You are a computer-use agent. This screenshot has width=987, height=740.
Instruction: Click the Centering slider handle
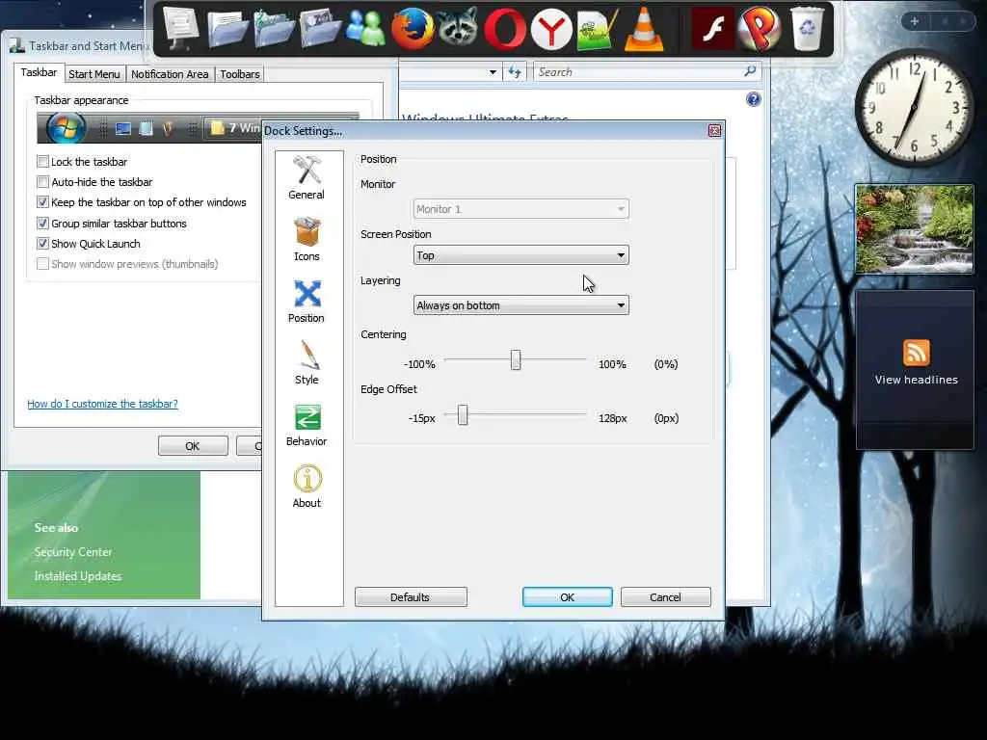(516, 360)
